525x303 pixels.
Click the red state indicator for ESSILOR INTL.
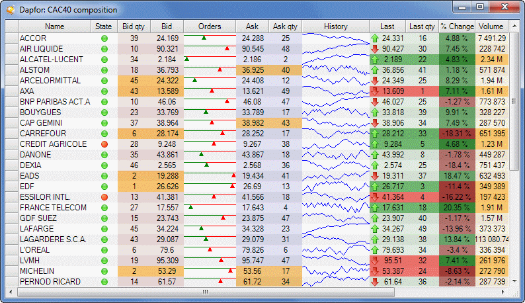[104, 197]
